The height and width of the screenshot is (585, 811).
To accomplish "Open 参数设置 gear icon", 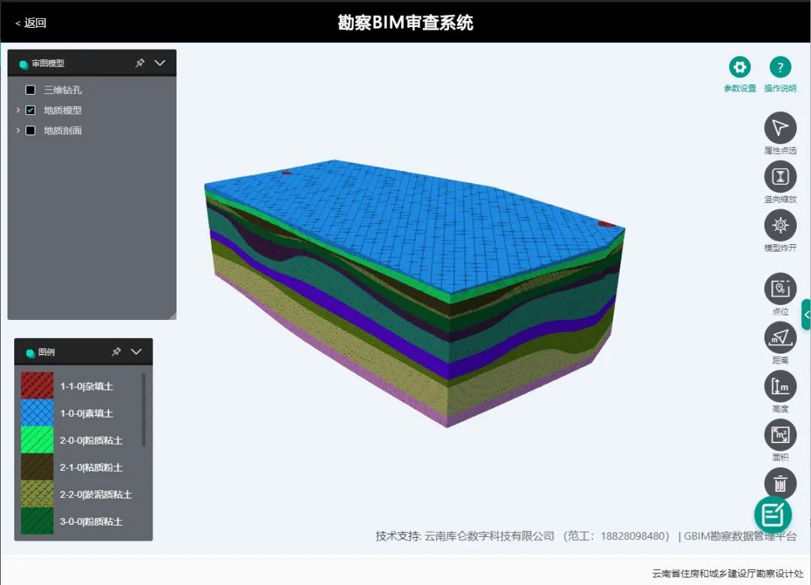I will (740, 68).
